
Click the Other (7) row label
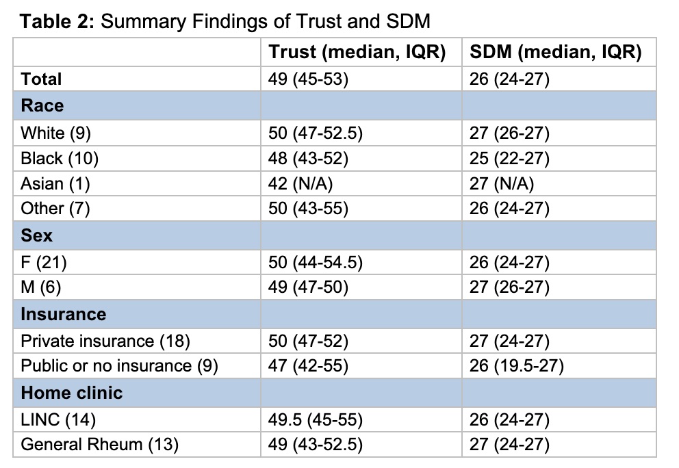click(x=55, y=209)
